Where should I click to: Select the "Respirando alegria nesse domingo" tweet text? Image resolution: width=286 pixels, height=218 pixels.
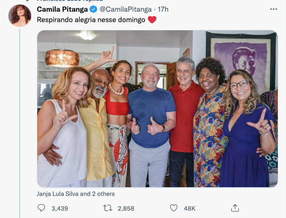tap(91, 20)
